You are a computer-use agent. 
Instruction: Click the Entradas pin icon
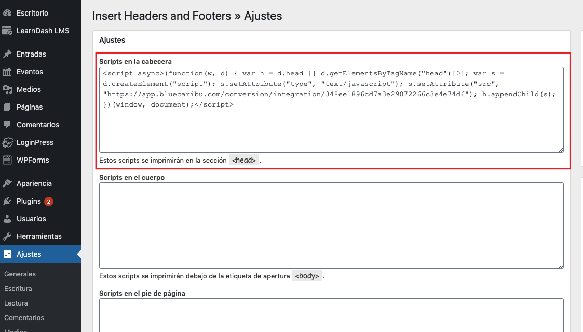(x=7, y=54)
